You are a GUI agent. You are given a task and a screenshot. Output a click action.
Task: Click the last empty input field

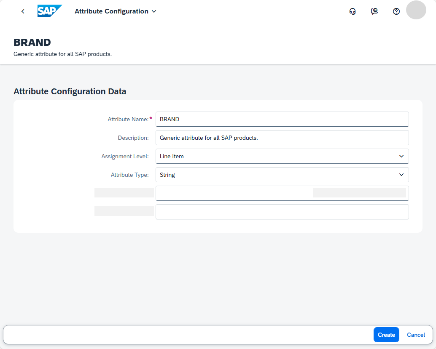(x=282, y=212)
